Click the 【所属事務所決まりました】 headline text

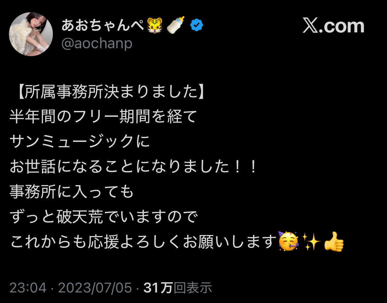(x=110, y=92)
